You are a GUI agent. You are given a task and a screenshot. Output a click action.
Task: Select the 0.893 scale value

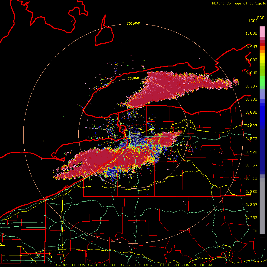coord(251,60)
